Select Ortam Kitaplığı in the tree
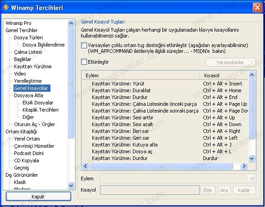The height and width of the screenshot is (207, 265). pyautogui.click(x=21, y=132)
